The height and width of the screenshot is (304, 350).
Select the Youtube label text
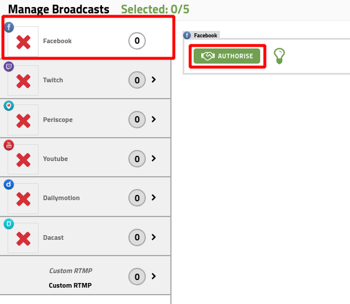tap(55, 159)
